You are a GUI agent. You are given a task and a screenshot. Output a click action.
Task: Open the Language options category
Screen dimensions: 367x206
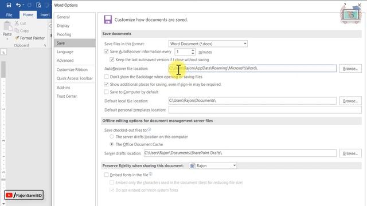75,51
